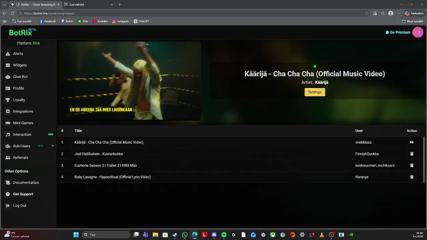
Task: Click the URL address bar
Action: tap(193, 13)
